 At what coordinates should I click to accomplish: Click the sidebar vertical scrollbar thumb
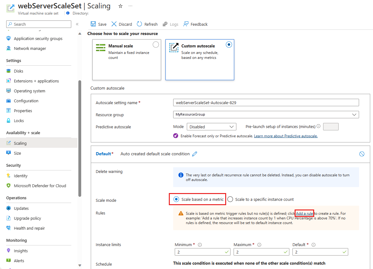point(80,139)
